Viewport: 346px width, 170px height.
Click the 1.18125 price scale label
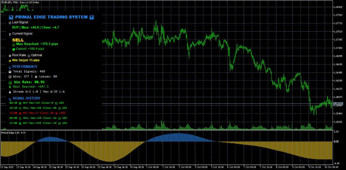point(339,7)
